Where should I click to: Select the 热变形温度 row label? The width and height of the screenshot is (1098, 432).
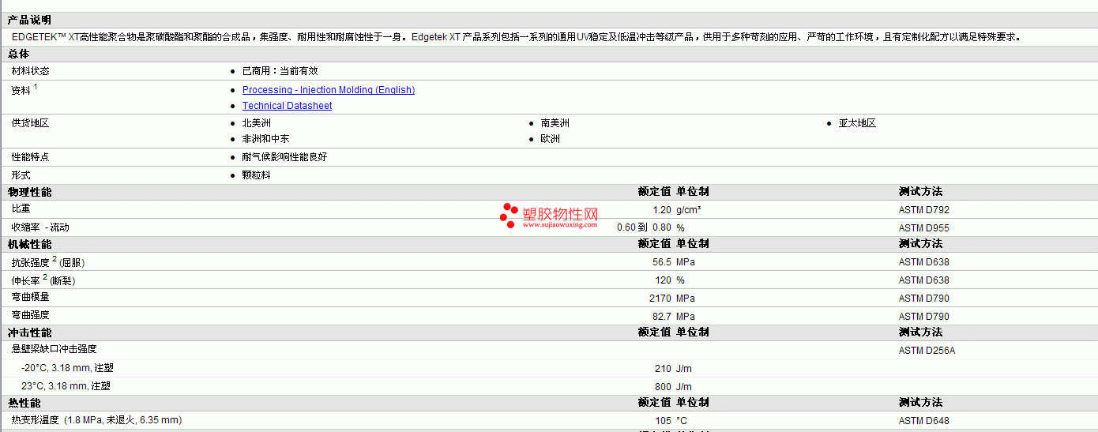coord(96,420)
